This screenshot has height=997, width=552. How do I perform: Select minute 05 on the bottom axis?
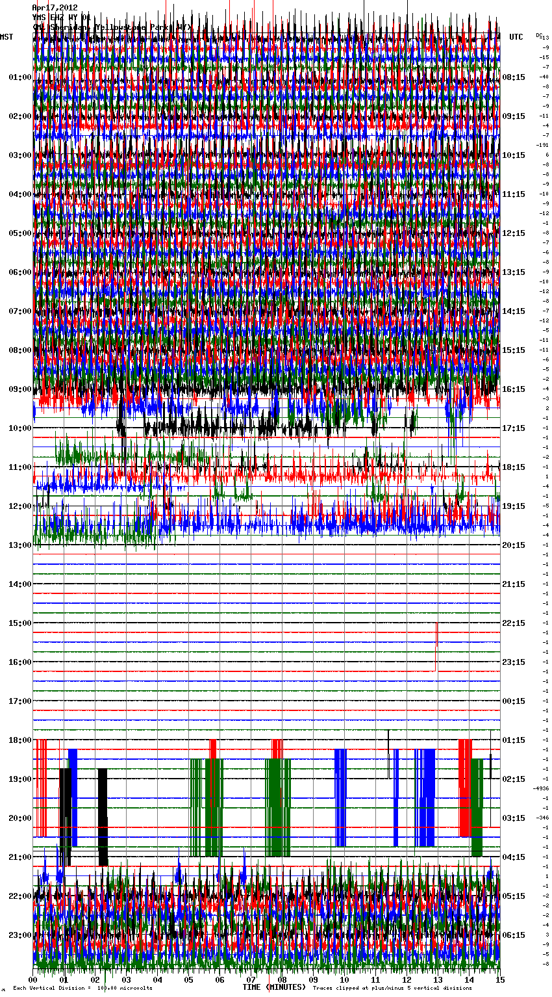coord(188,979)
